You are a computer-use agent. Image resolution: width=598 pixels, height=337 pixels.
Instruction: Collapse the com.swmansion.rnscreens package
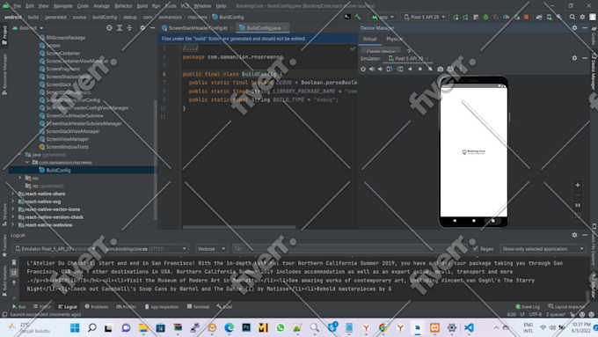(x=27, y=163)
